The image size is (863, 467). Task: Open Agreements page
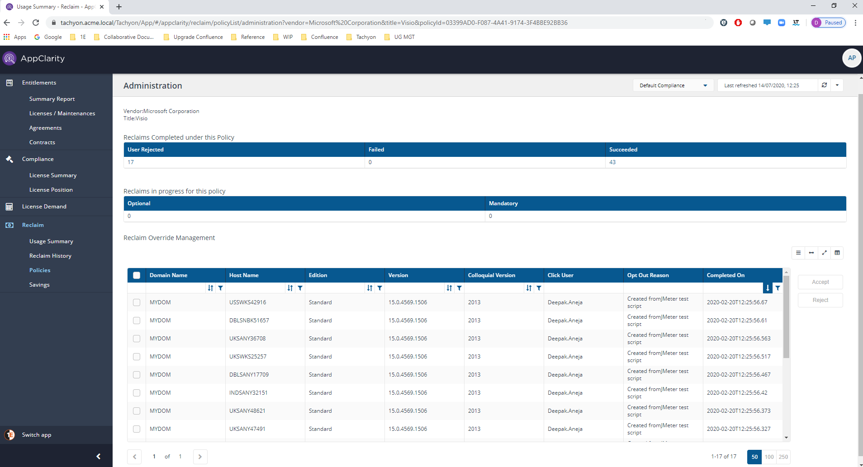tap(45, 128)
